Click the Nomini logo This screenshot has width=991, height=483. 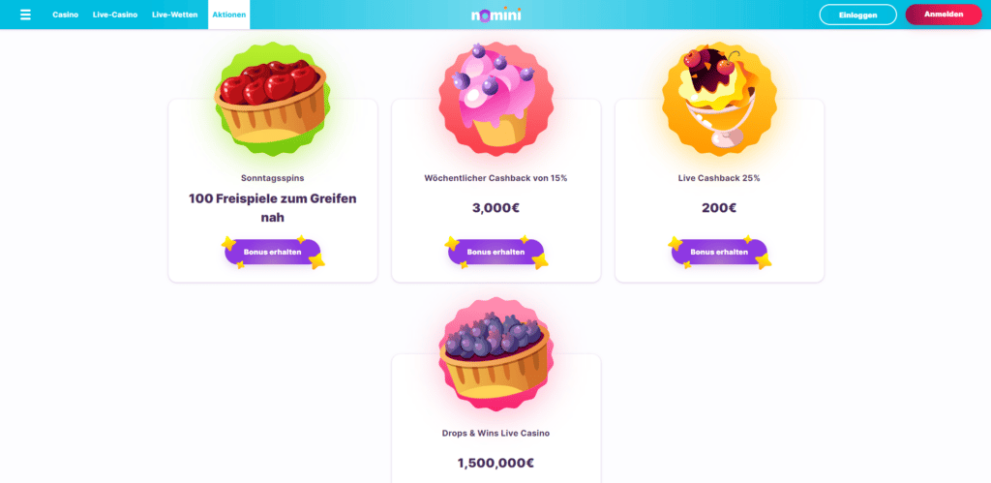(x=496, y=15)
